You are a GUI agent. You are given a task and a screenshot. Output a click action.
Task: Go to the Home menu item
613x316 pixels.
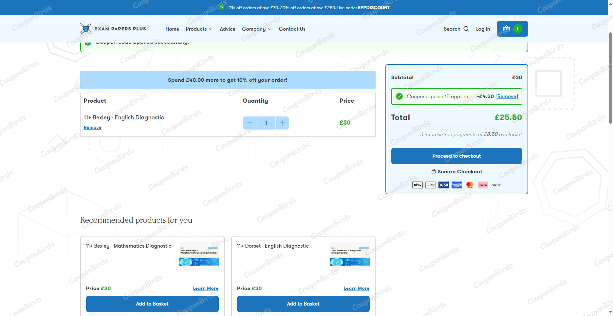click(172, 29)
